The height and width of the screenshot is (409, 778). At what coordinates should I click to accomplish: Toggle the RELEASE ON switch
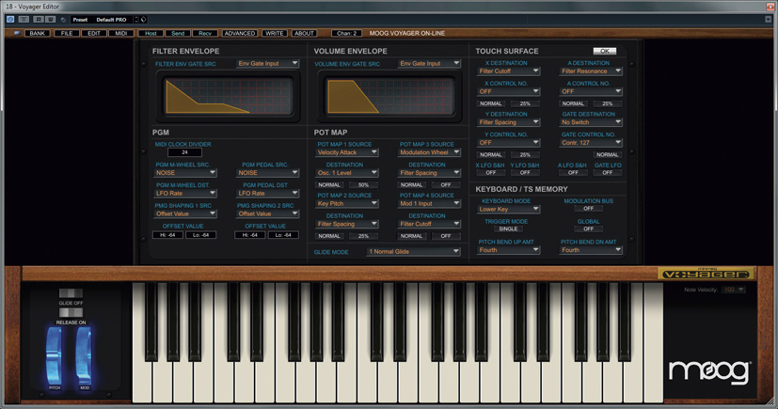[x=71, y=313]
